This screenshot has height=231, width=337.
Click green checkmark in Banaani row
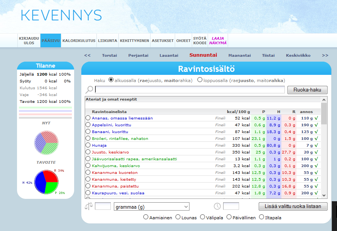316,132
